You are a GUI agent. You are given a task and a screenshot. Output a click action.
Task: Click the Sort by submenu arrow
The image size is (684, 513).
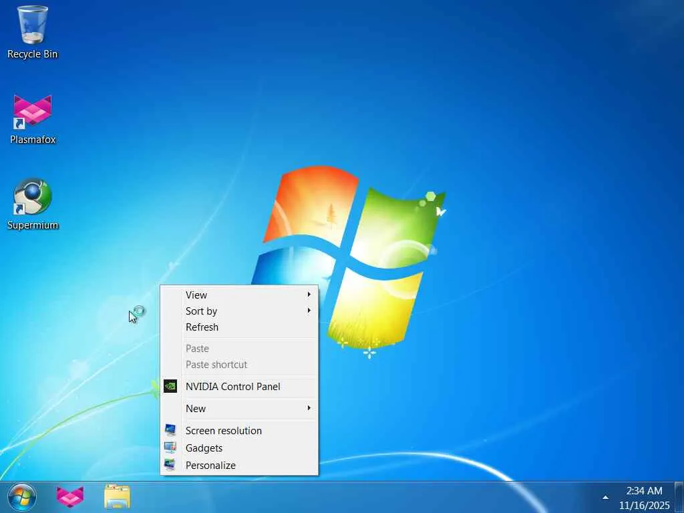[309, 311]
